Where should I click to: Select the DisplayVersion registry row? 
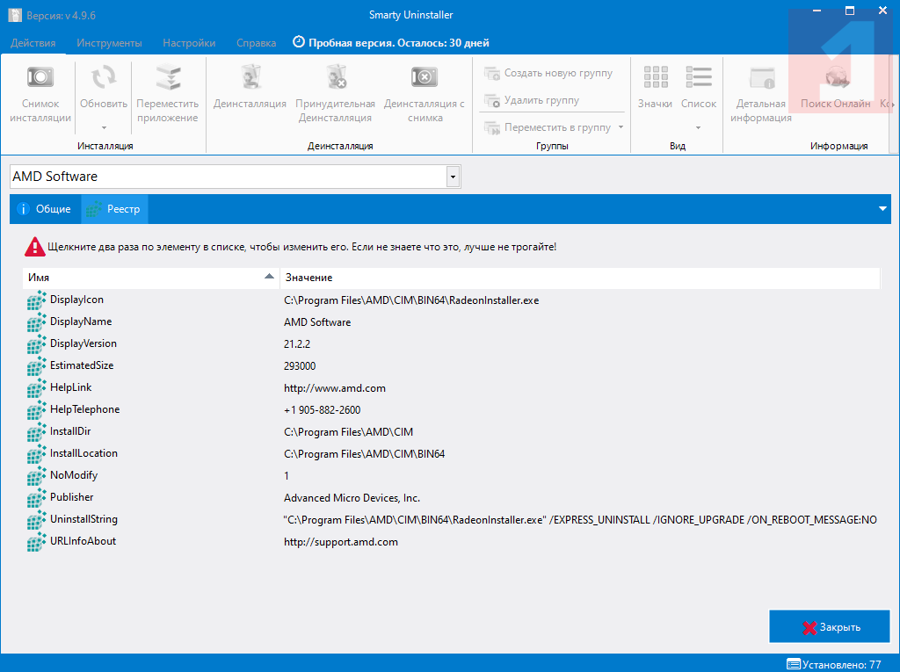(x=83, y=343)
